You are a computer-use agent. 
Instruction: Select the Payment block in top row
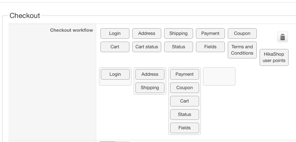coord(210,33)
